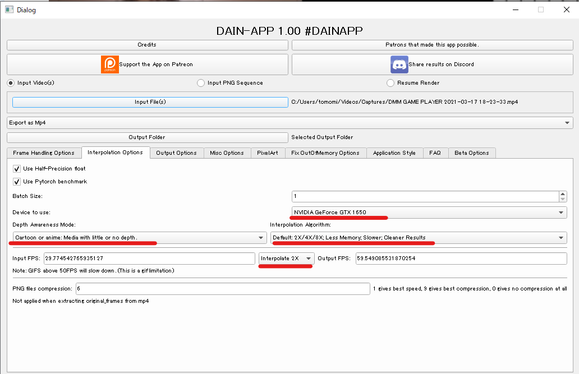The image size is (579, 374).
Task: Open the Interpolation Algorithm dropdown
Action: pos(419,238)
